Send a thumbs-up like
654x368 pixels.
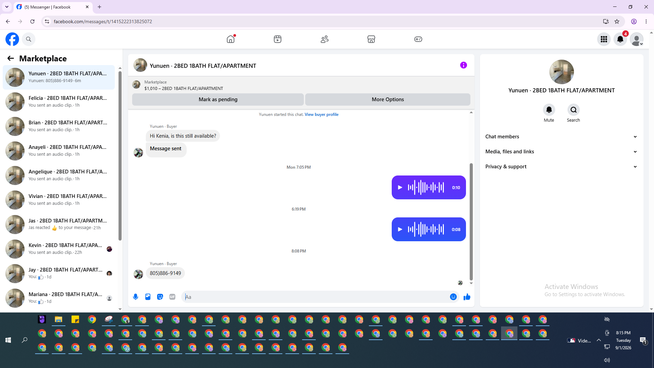(x=467, y=297)
